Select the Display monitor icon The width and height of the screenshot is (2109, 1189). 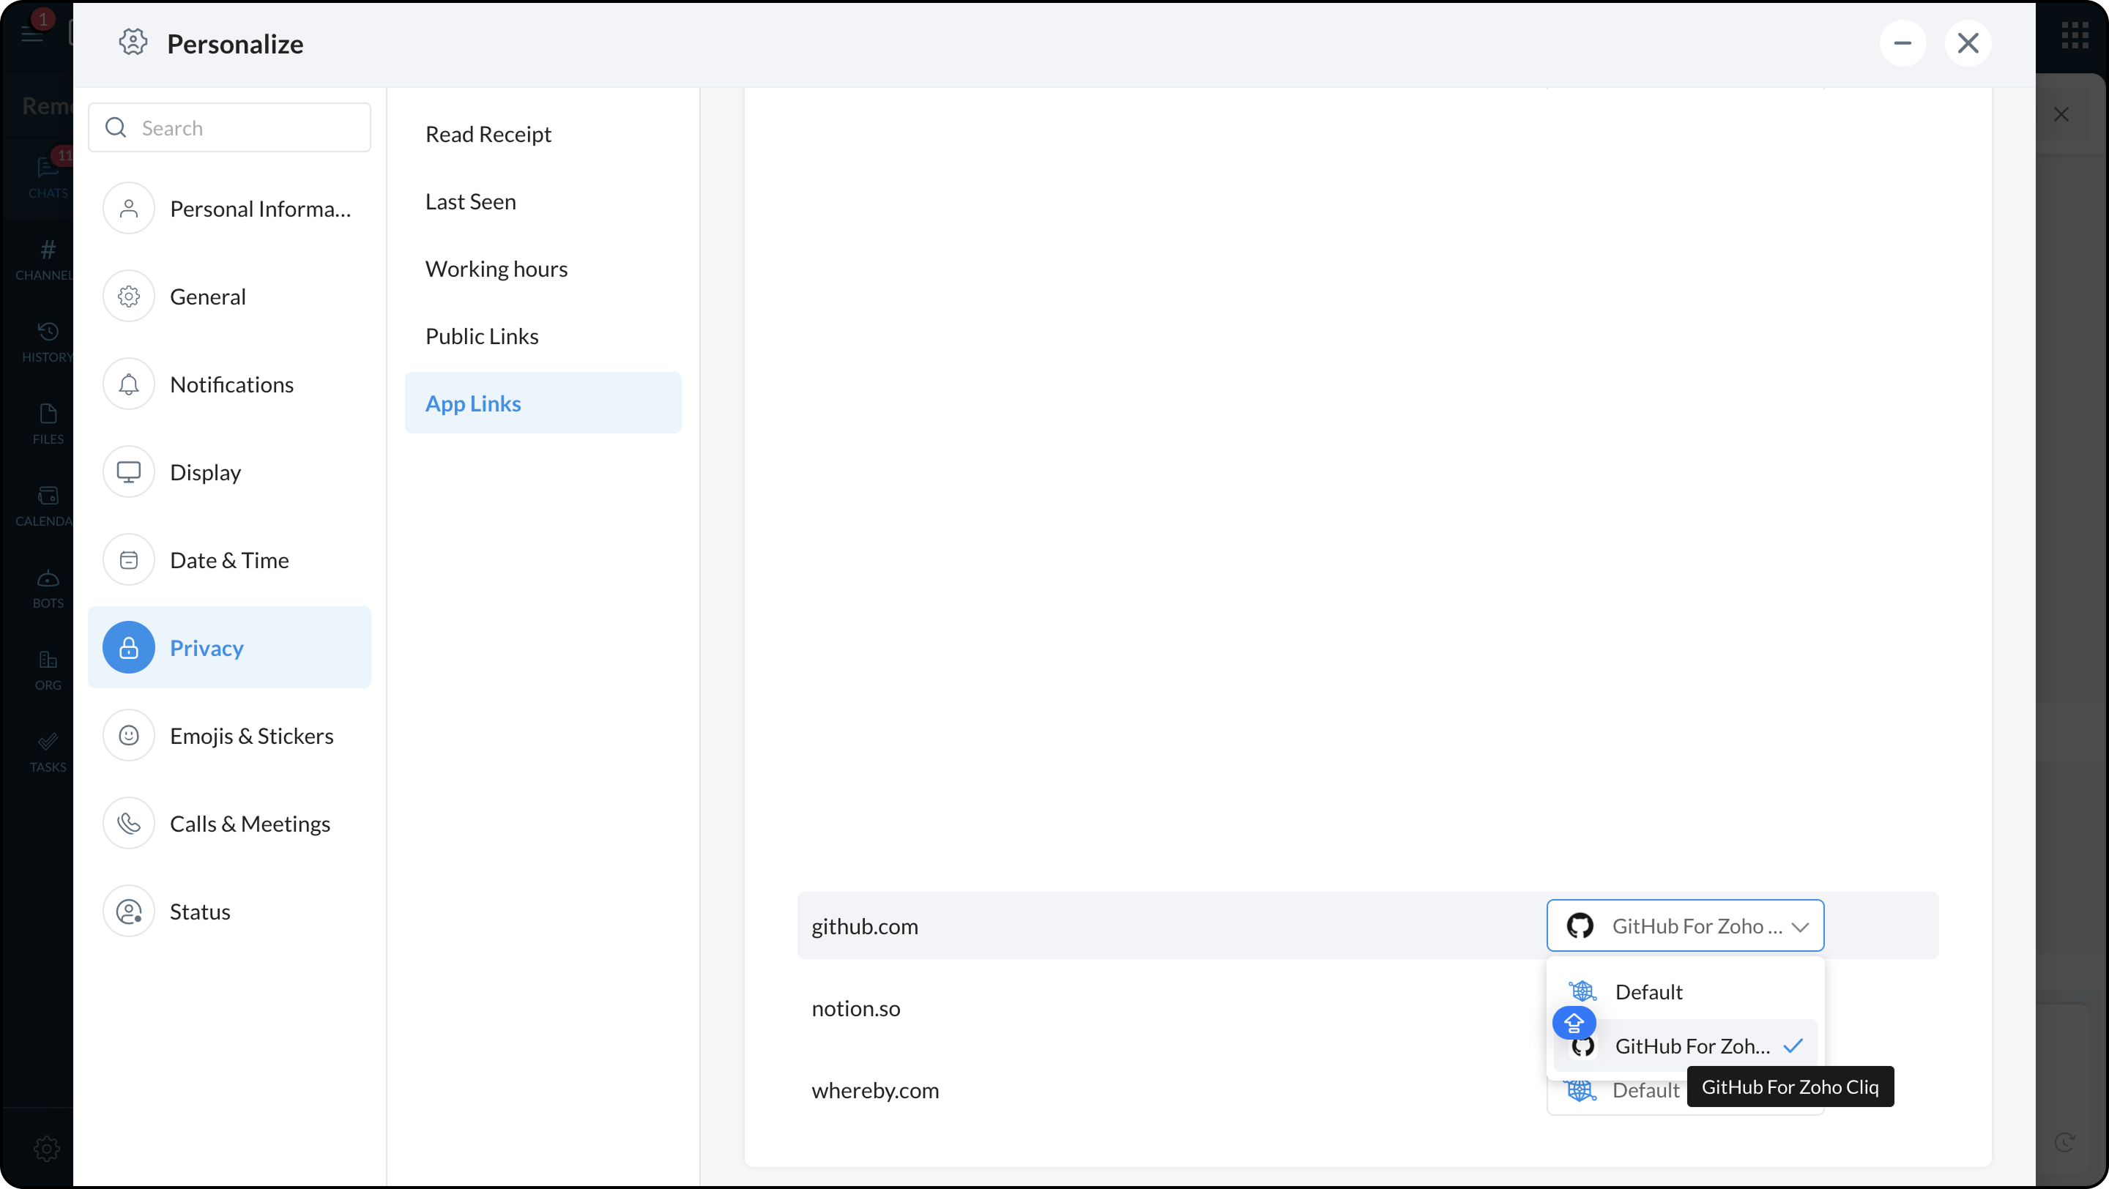(x=129, y=472)
